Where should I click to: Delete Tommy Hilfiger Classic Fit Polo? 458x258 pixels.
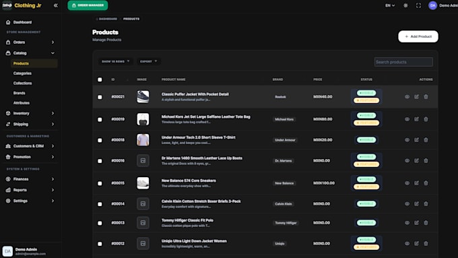click(x=426, y=223)
